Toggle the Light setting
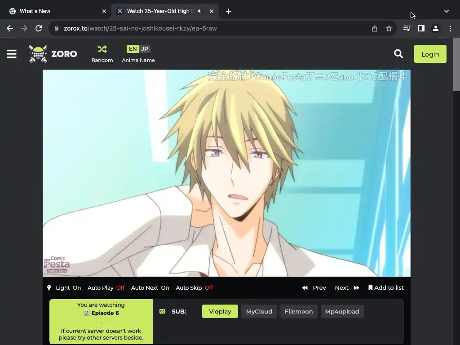 tap(64, 288)
